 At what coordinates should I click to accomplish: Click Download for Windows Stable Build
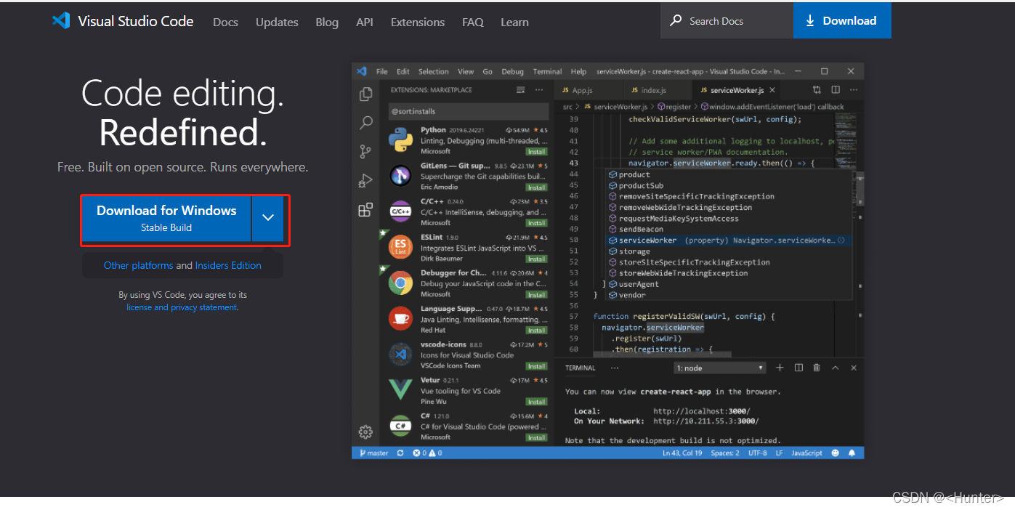166,217
